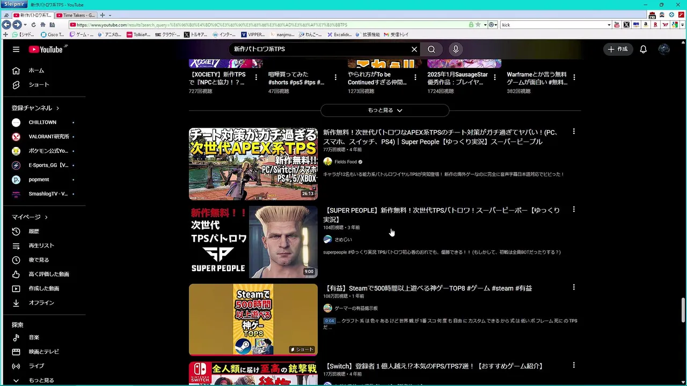Open more menu for Fields Food video
This screenshot has height=386, width=687.
pos(574,131)
